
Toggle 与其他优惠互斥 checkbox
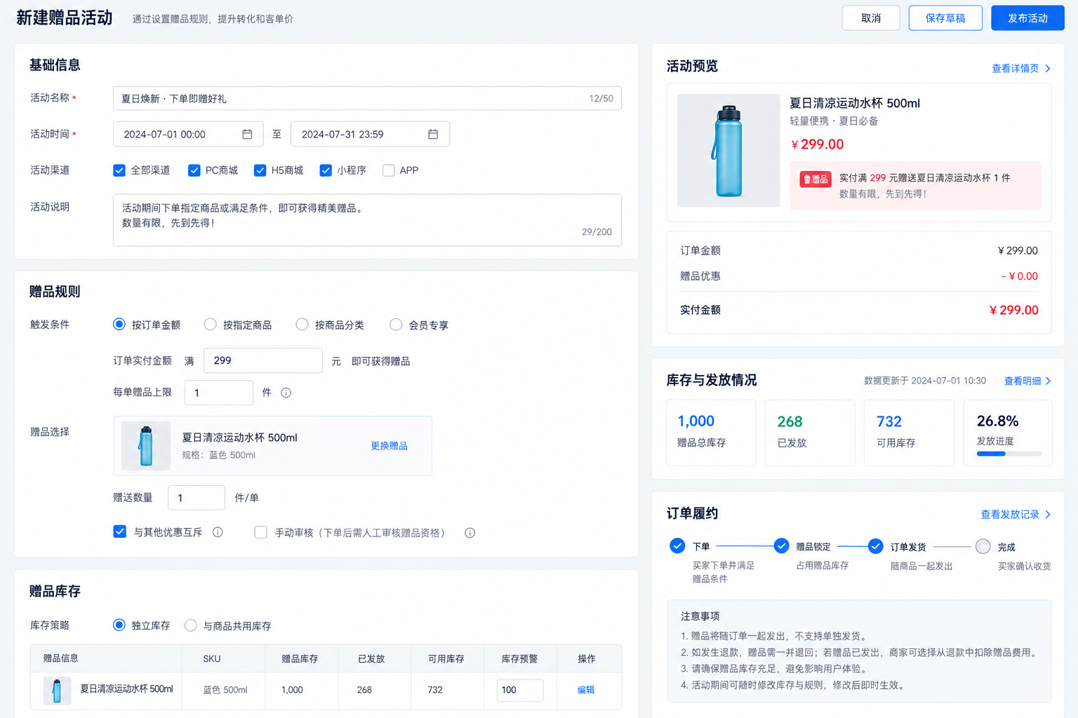(x=120, y=531)
